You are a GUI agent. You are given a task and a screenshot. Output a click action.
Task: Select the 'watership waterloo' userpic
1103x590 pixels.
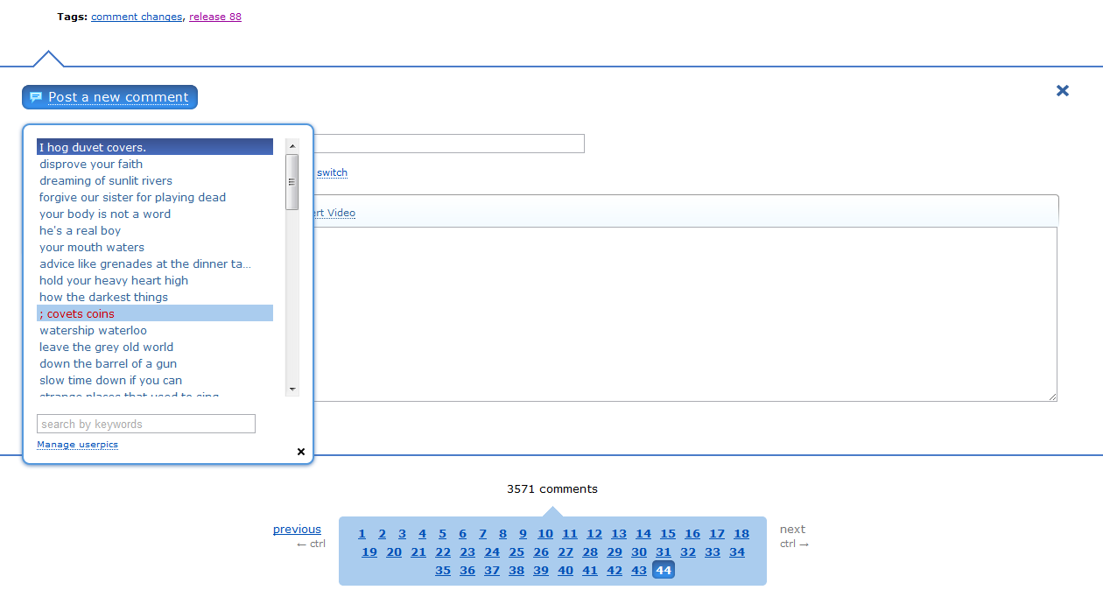pos(93,330)
